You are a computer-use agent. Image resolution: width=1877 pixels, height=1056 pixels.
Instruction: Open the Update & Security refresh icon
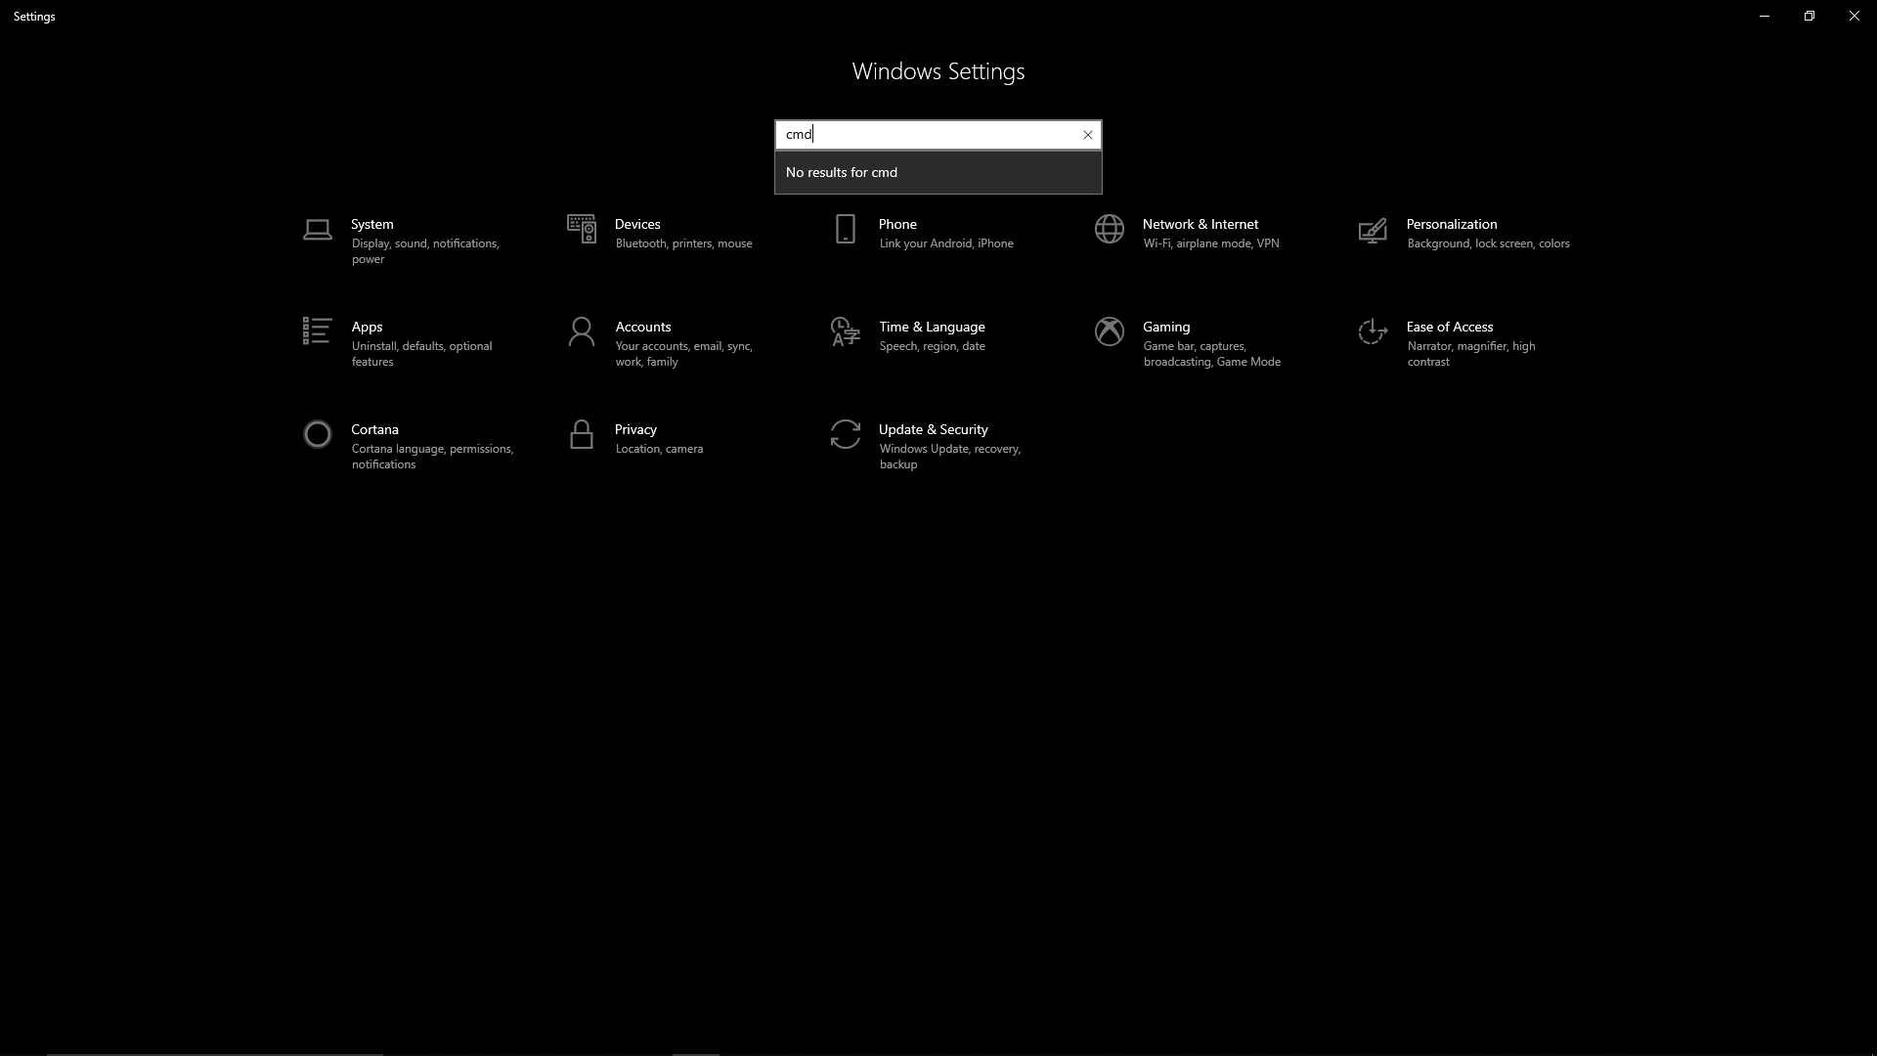click(x=845, y=434)
